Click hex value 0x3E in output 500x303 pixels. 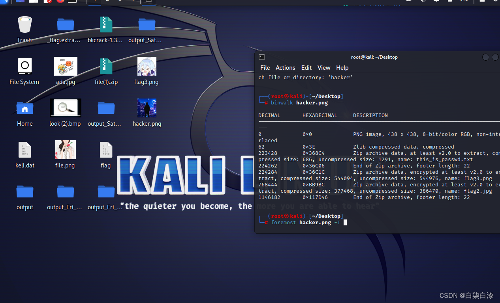click(x=309, y=147)
